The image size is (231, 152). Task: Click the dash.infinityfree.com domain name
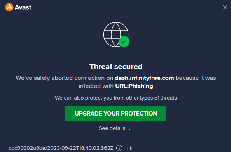coord(144,78)
